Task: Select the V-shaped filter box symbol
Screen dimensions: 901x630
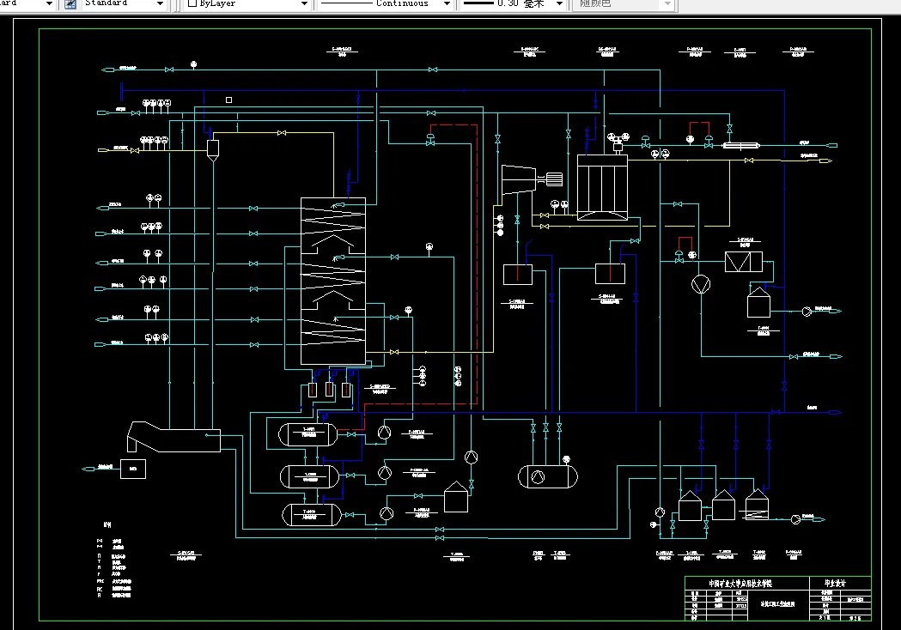Action: [x=744, y=262]
